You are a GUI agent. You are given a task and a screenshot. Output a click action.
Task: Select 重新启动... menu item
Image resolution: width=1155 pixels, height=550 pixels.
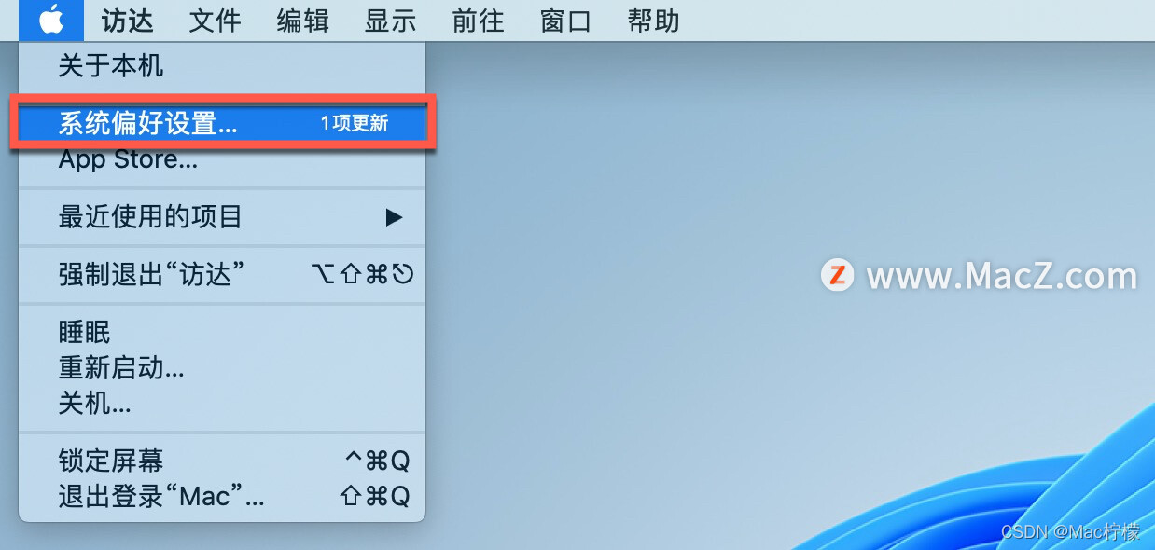point(222,367)
